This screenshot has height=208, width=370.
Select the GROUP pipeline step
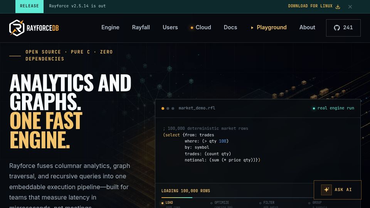click(x=315, y=203)
